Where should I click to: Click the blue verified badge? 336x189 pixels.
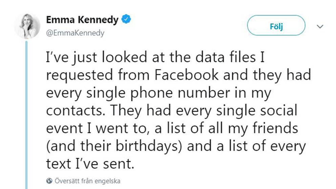126,20
